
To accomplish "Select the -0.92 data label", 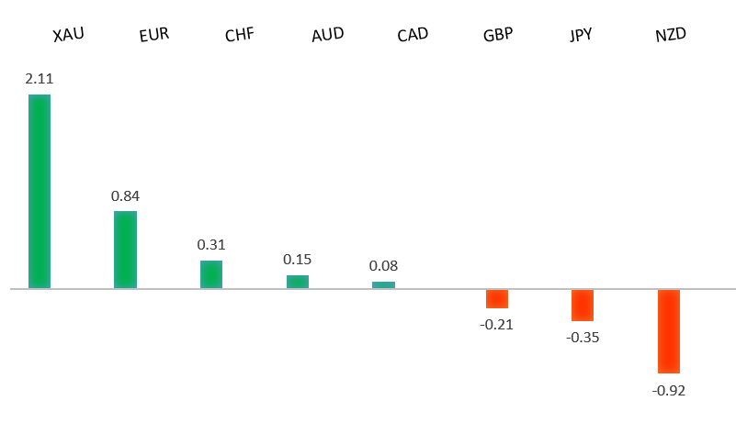I will [x=669, y=390].
